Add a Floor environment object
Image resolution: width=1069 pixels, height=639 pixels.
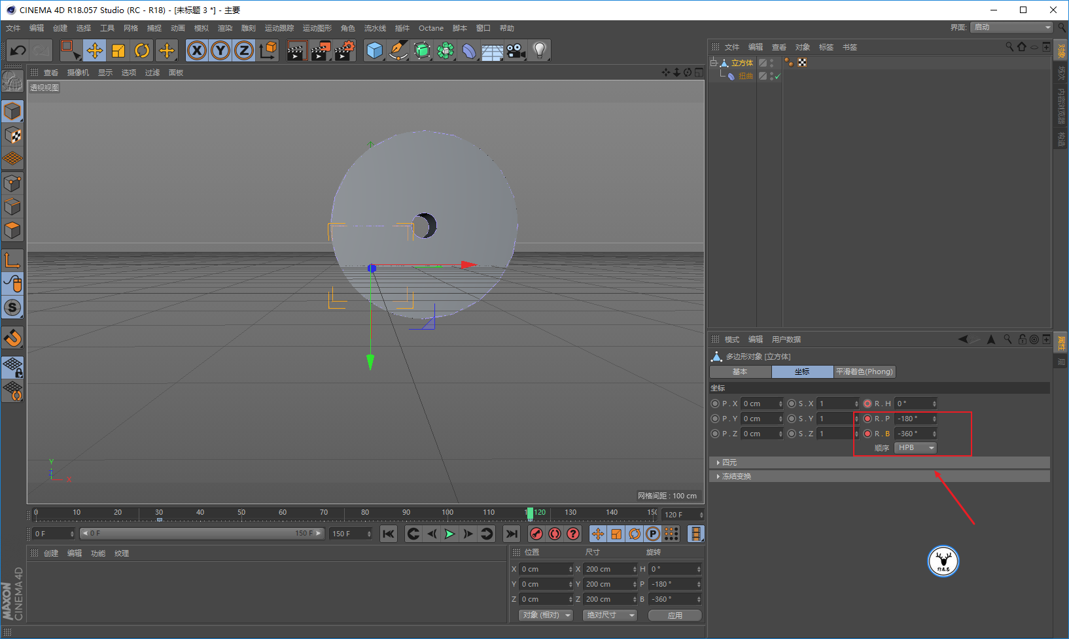[x=492, y=50]
